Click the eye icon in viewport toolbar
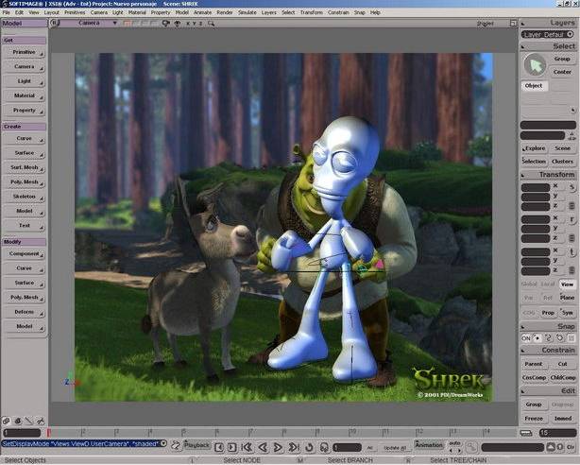Screen dimensions: 580x465 (x=178, y=24)
